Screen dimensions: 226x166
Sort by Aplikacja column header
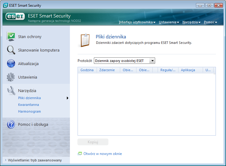tap(190, 70)
